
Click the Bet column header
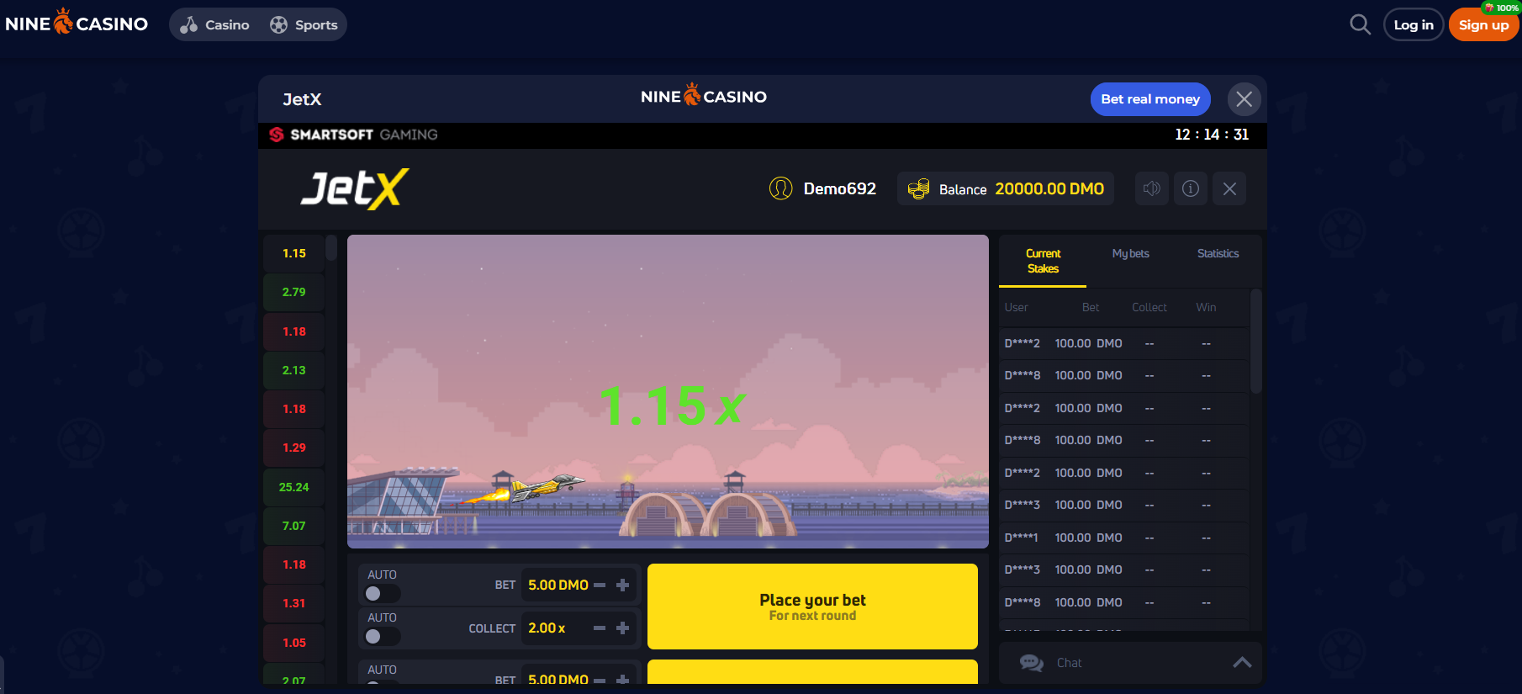[1090, 307]
